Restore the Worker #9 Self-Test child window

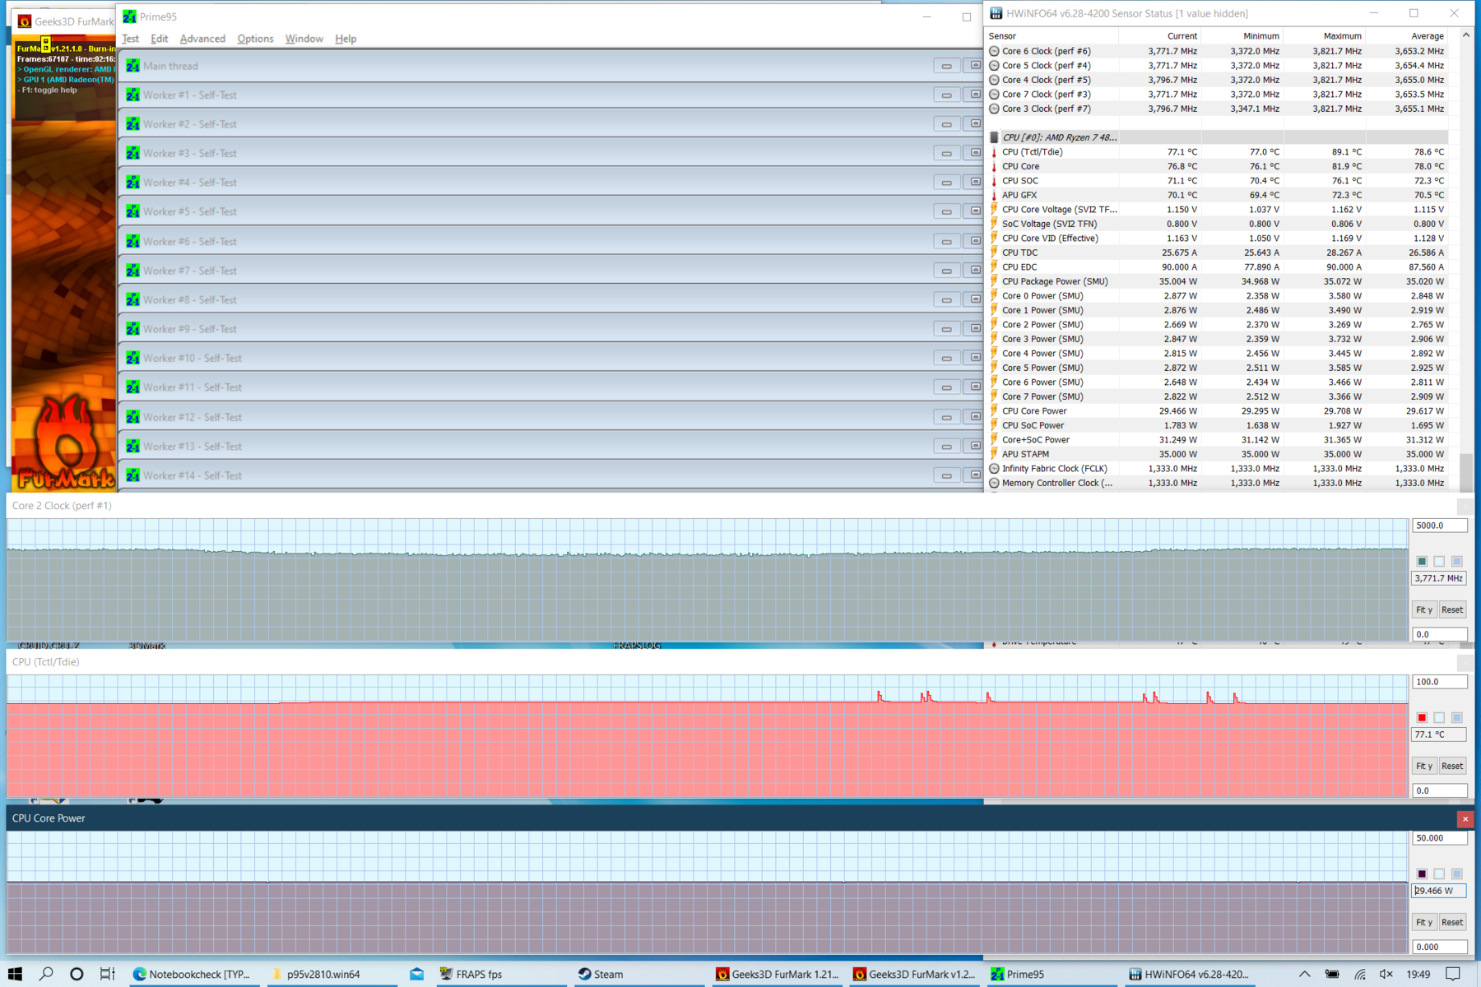(x=975, y=329)
